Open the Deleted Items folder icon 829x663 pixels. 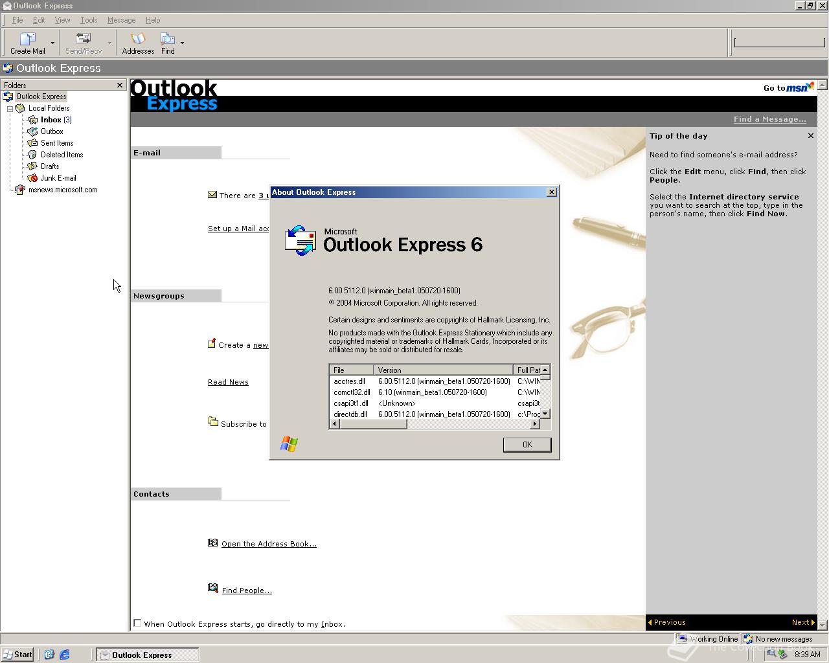[x=32, y=155]
